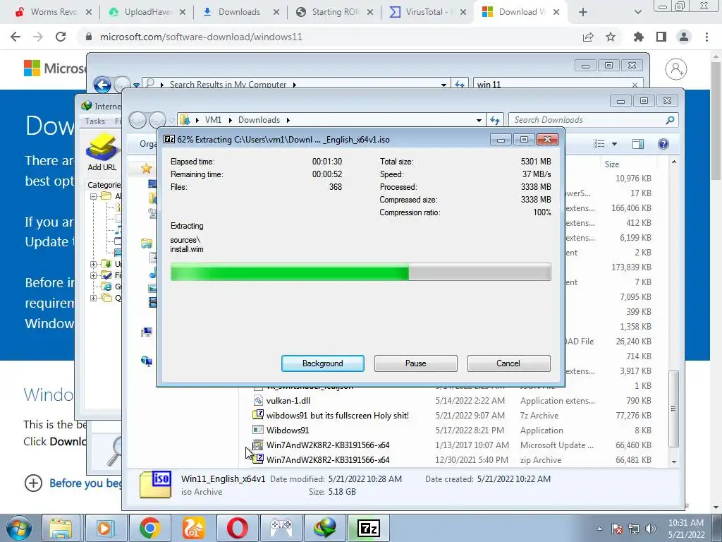Click the Chrome address bar URL

click(x=201, y=37)
